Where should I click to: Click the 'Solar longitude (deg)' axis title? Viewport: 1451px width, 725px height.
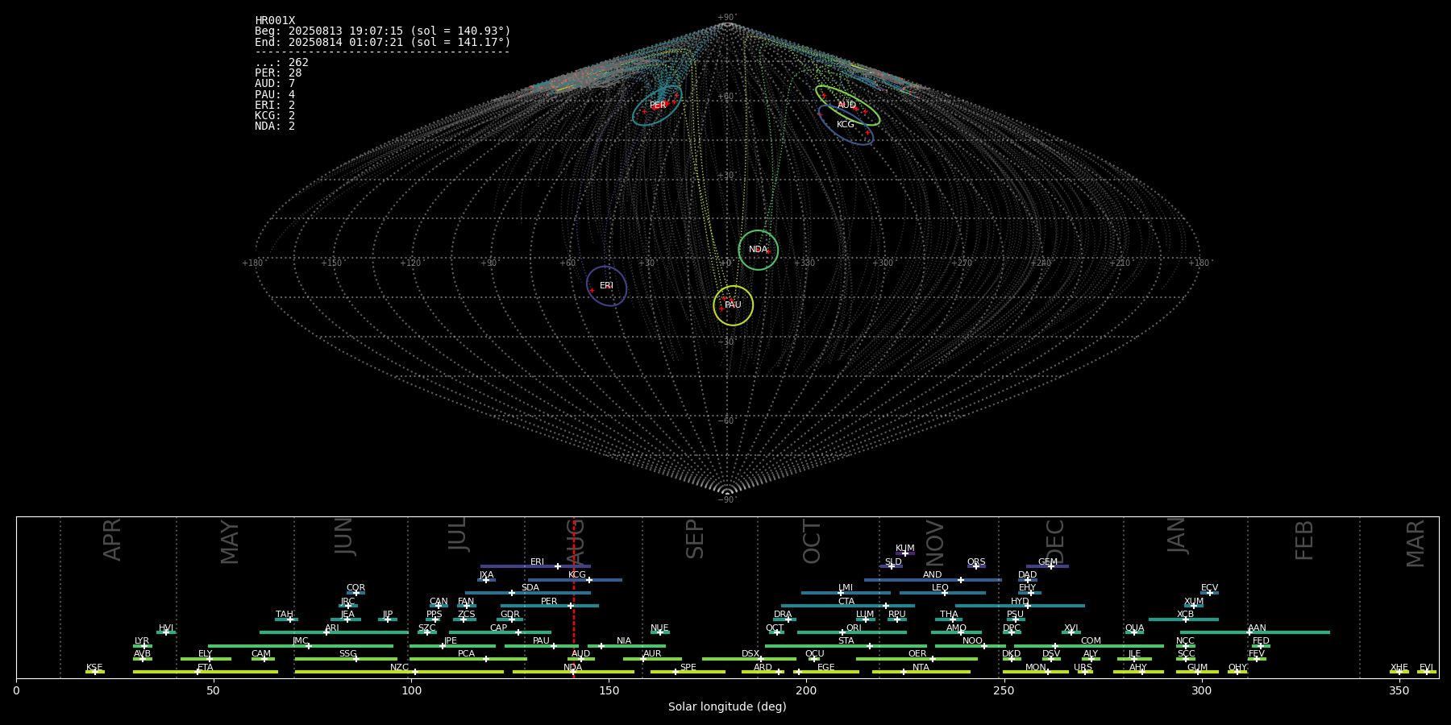727,707
